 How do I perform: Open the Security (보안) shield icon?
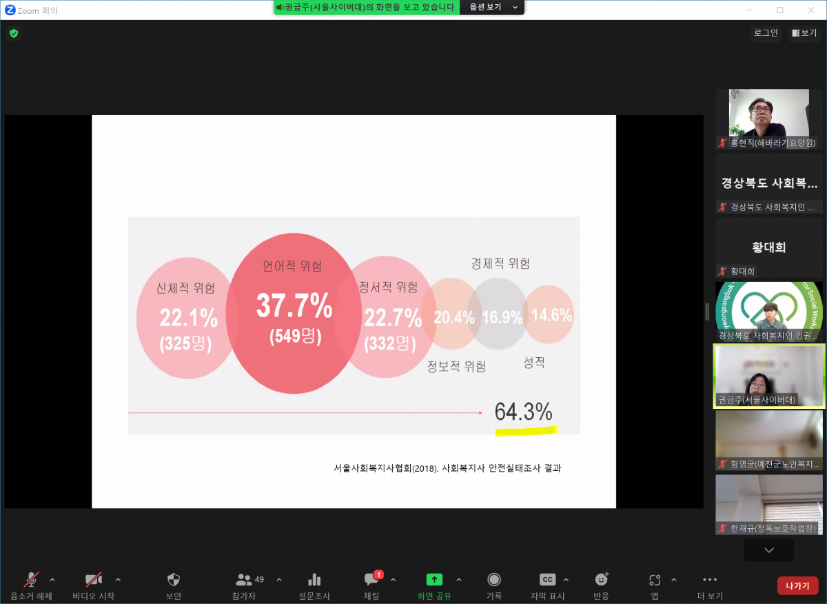tap(174, 580)
